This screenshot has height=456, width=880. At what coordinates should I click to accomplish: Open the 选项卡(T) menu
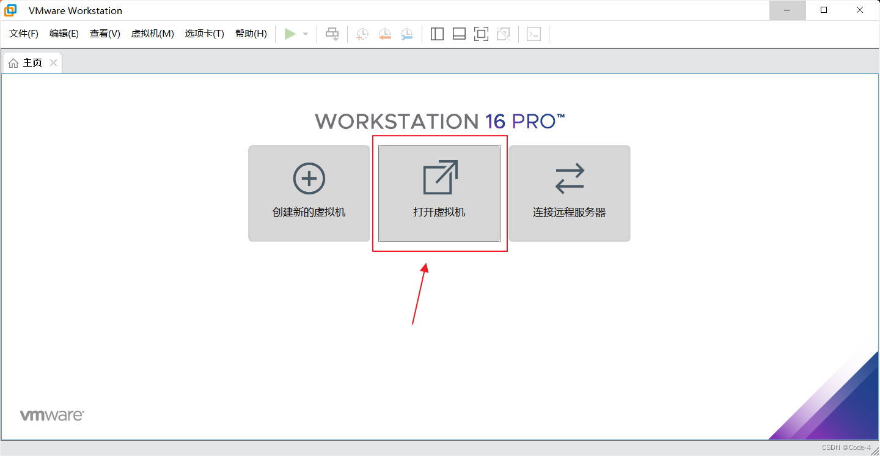204,34
